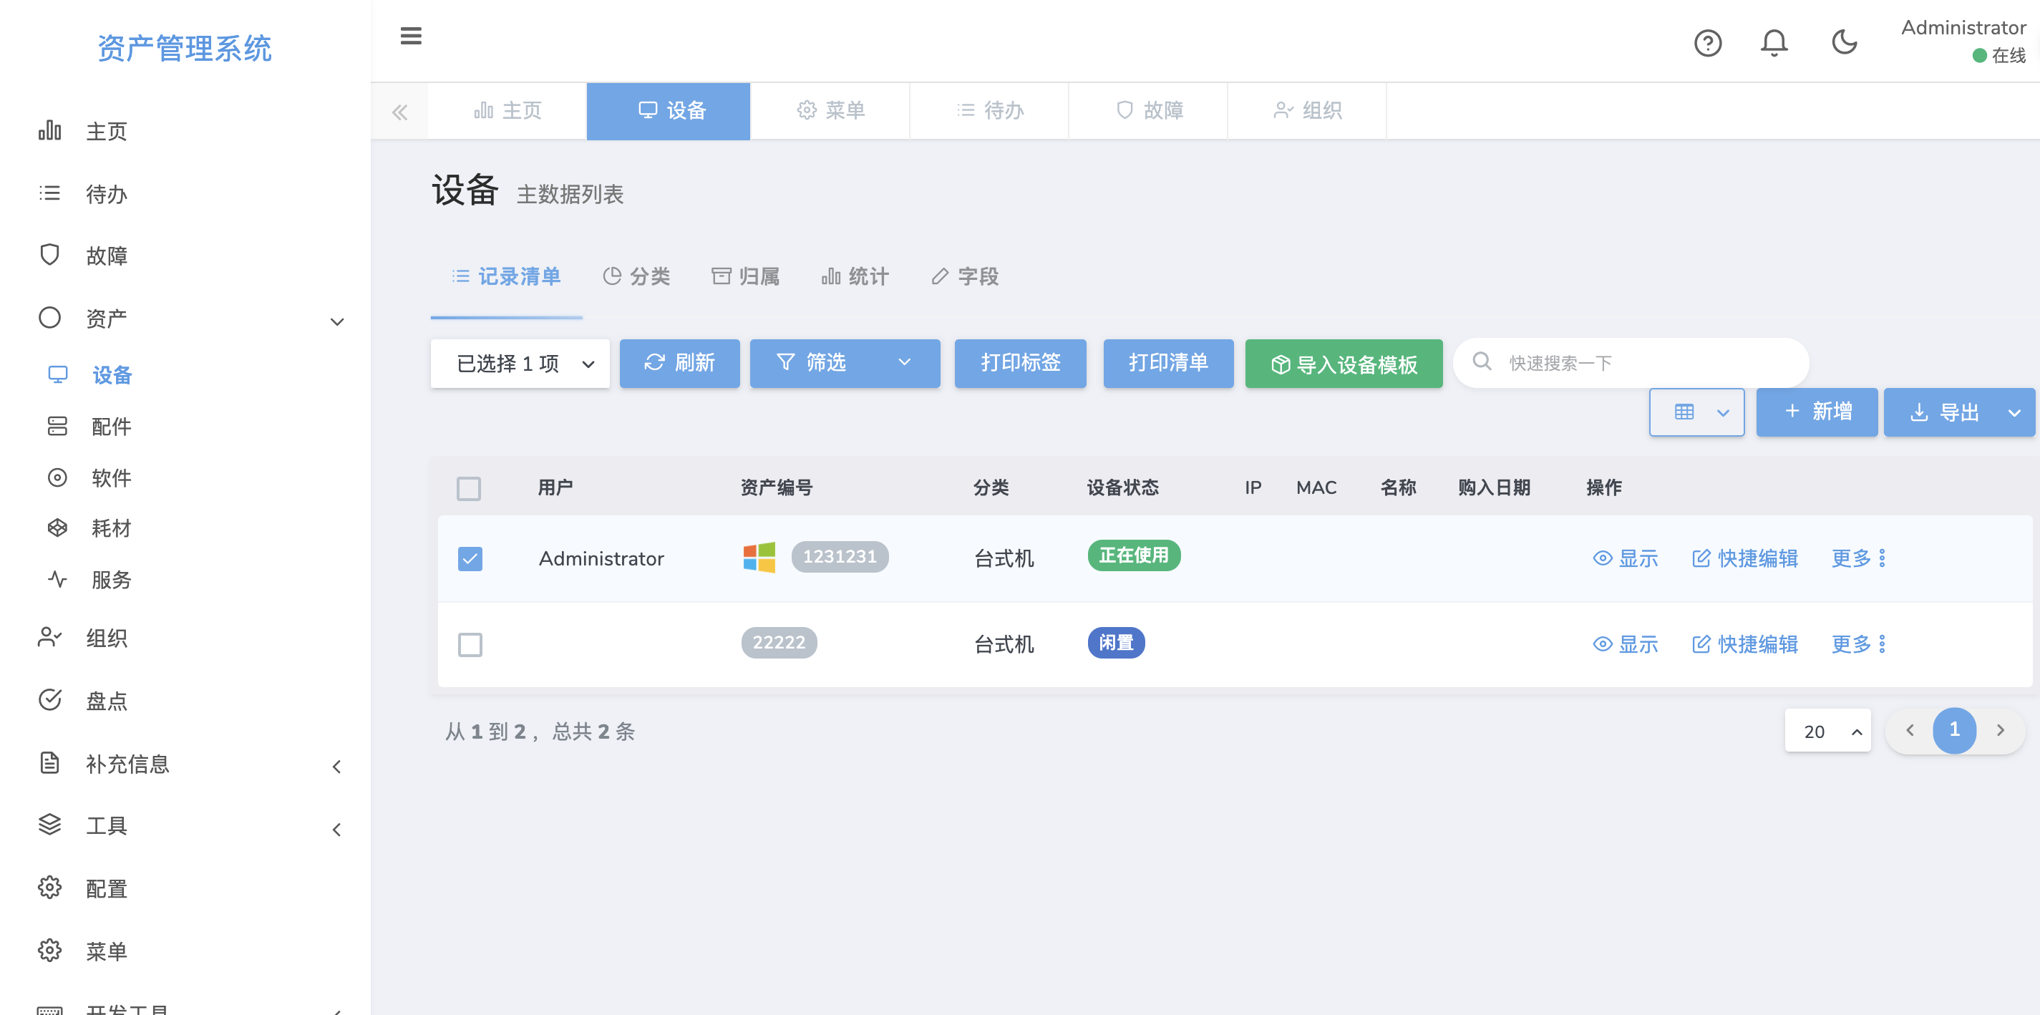Click the 打印清单 button
This screenshot has height=1015, width=2040.
(1168, 364)
